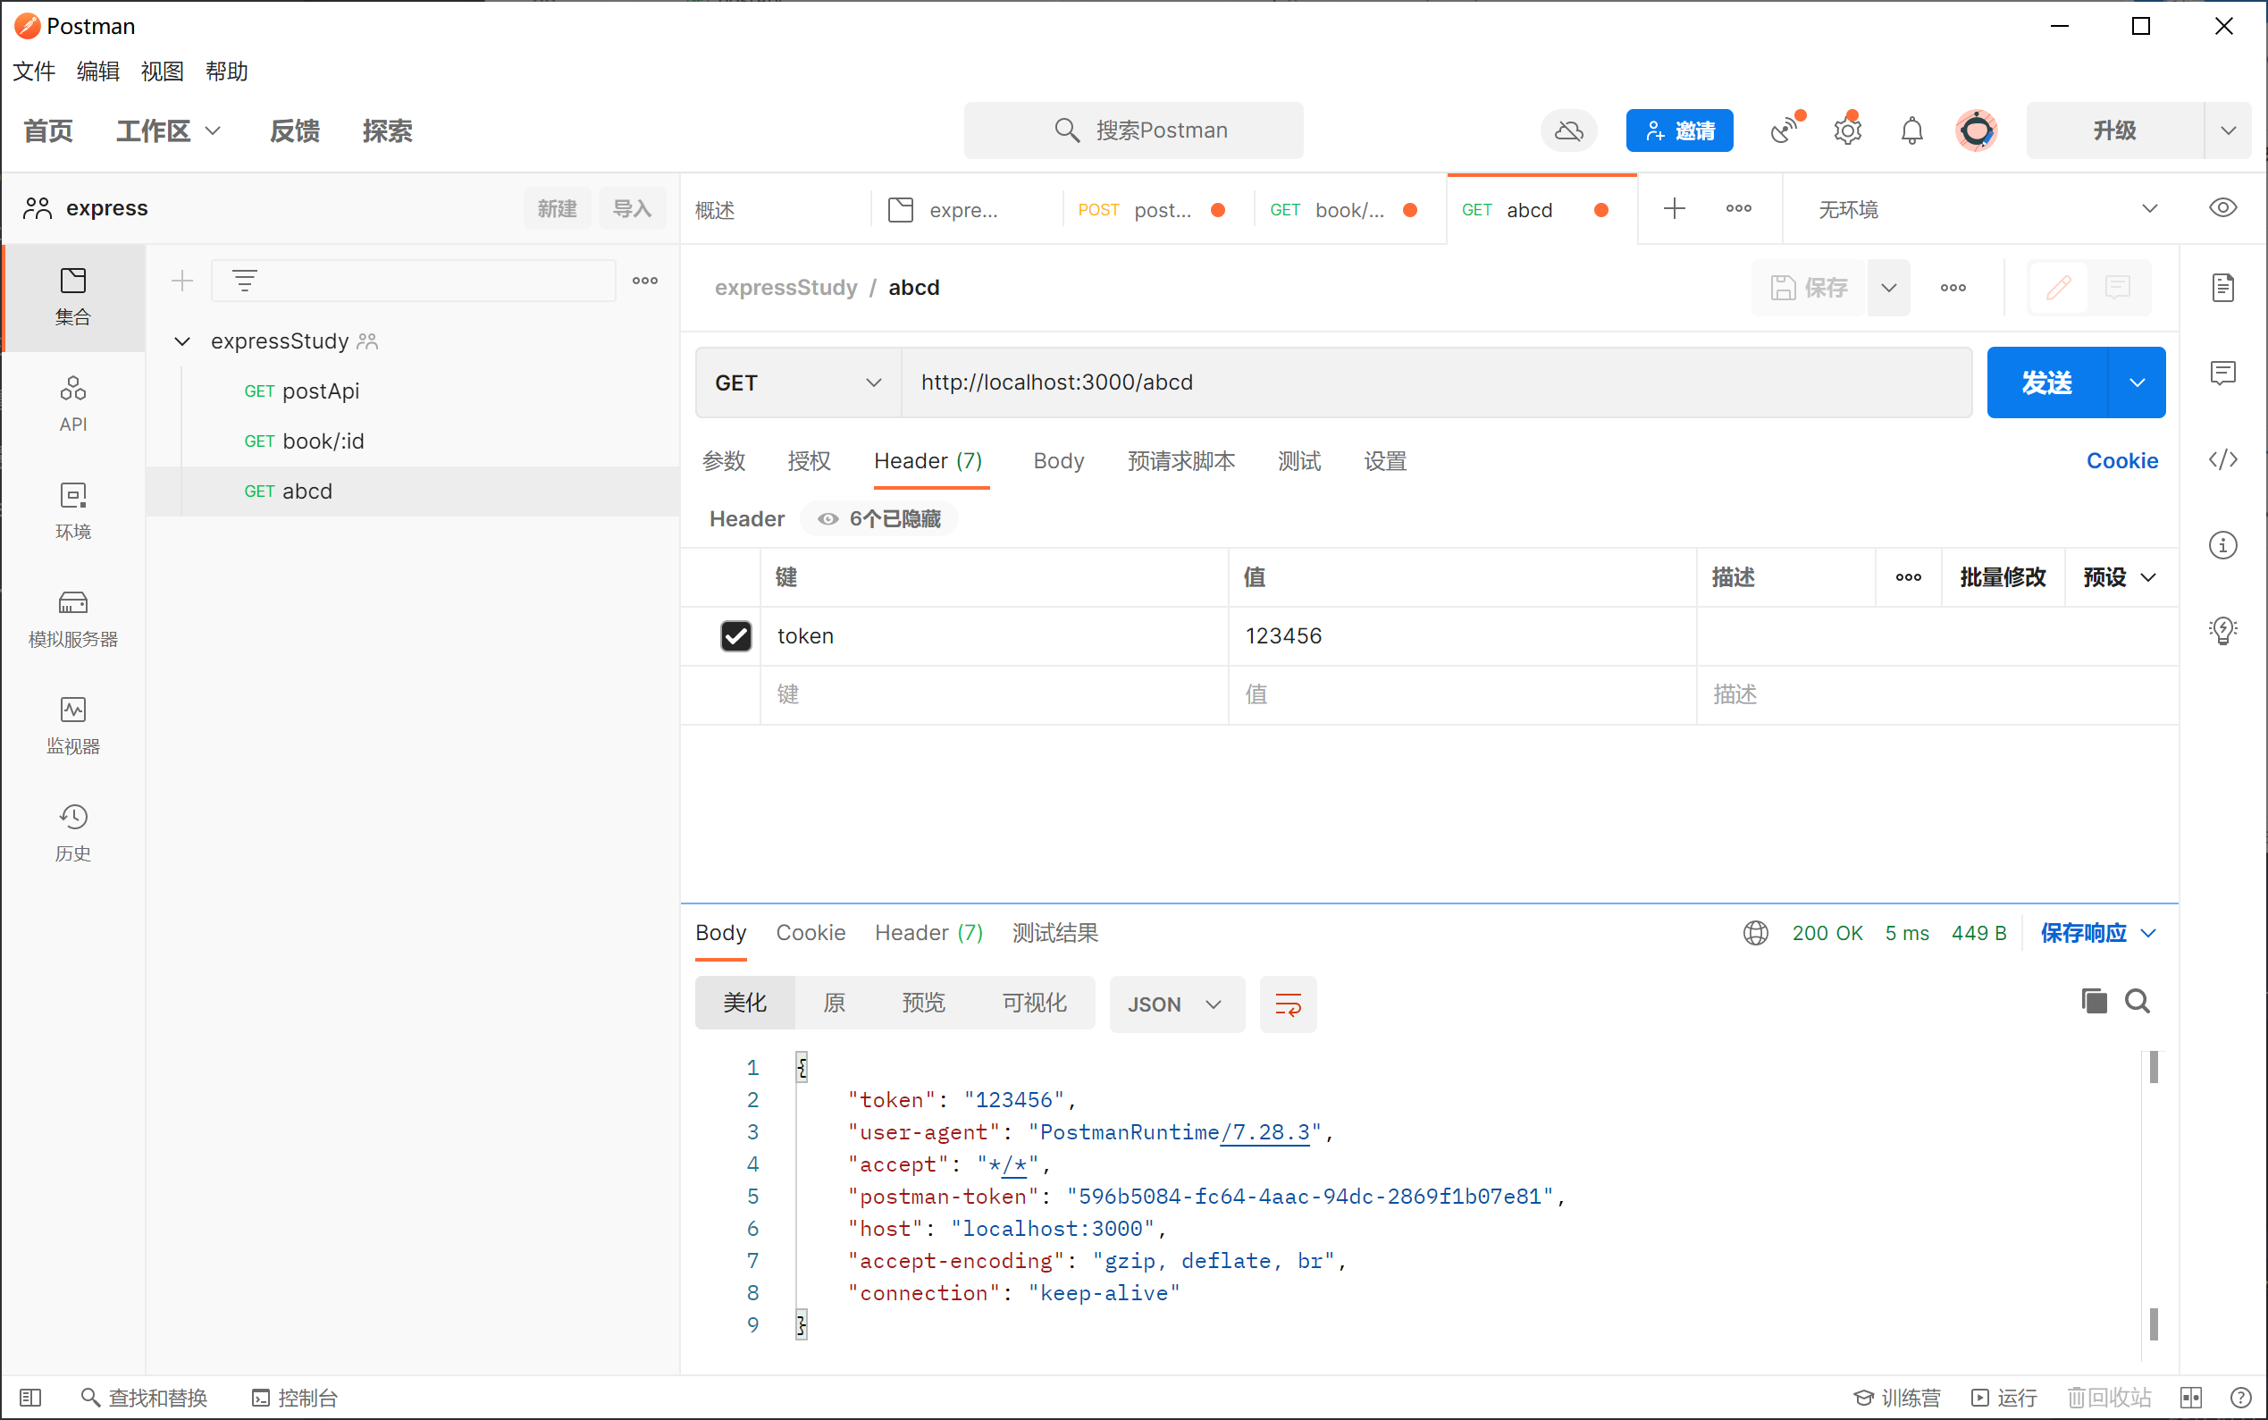Screen dimensions: 2268x1420
Task: Open the 历史 history panel
Action: coord(72,833)
